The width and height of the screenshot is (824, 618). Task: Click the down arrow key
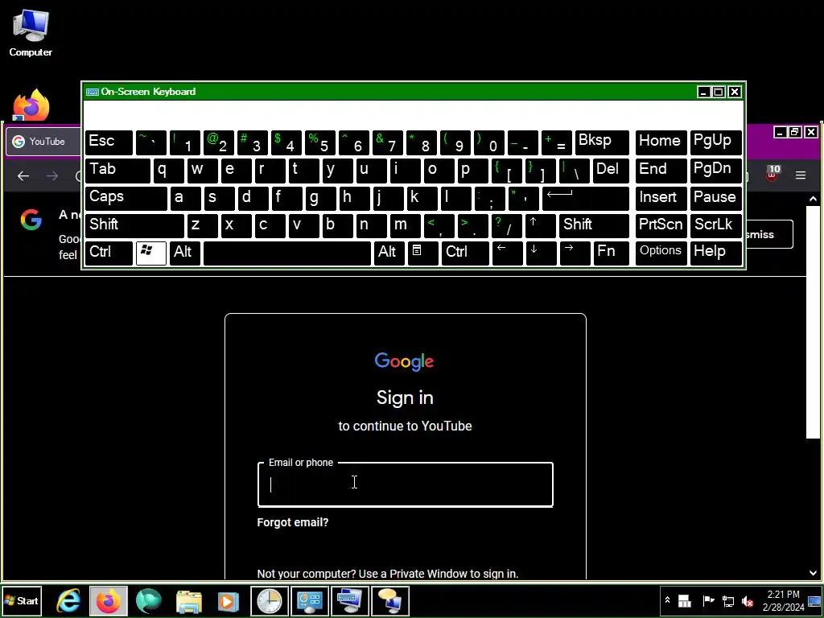click(542, 253)
